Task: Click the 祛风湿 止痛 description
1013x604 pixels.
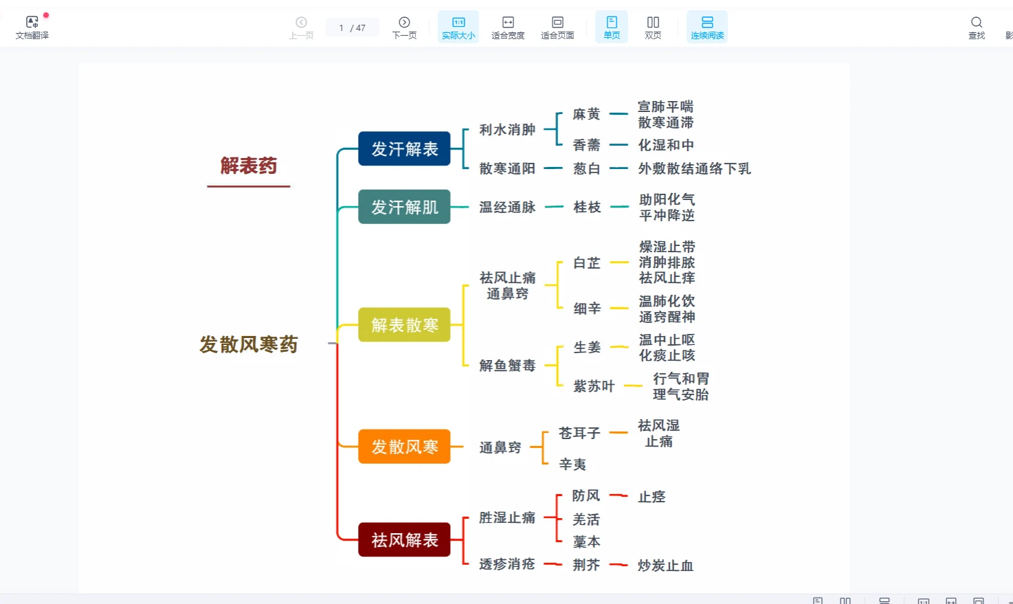Action: pyautogui.click(x=658, y=433)
